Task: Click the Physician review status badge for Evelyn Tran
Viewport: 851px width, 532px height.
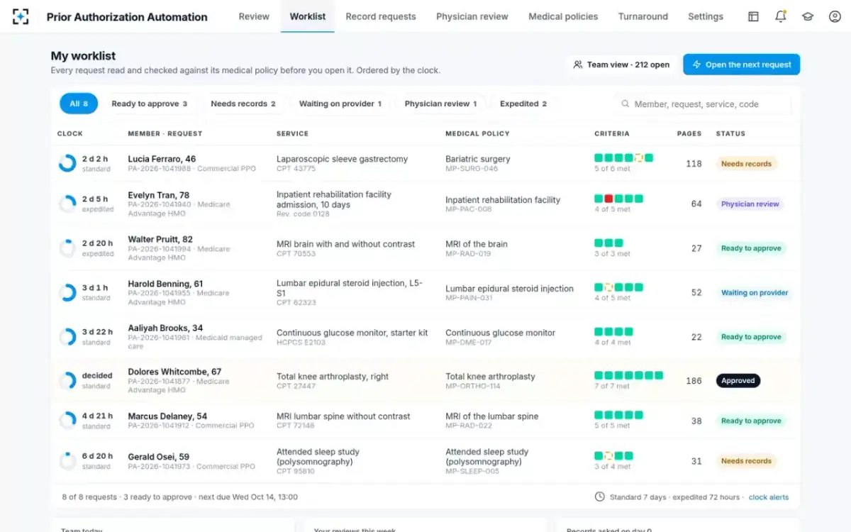Action: (x=750, y=204)
